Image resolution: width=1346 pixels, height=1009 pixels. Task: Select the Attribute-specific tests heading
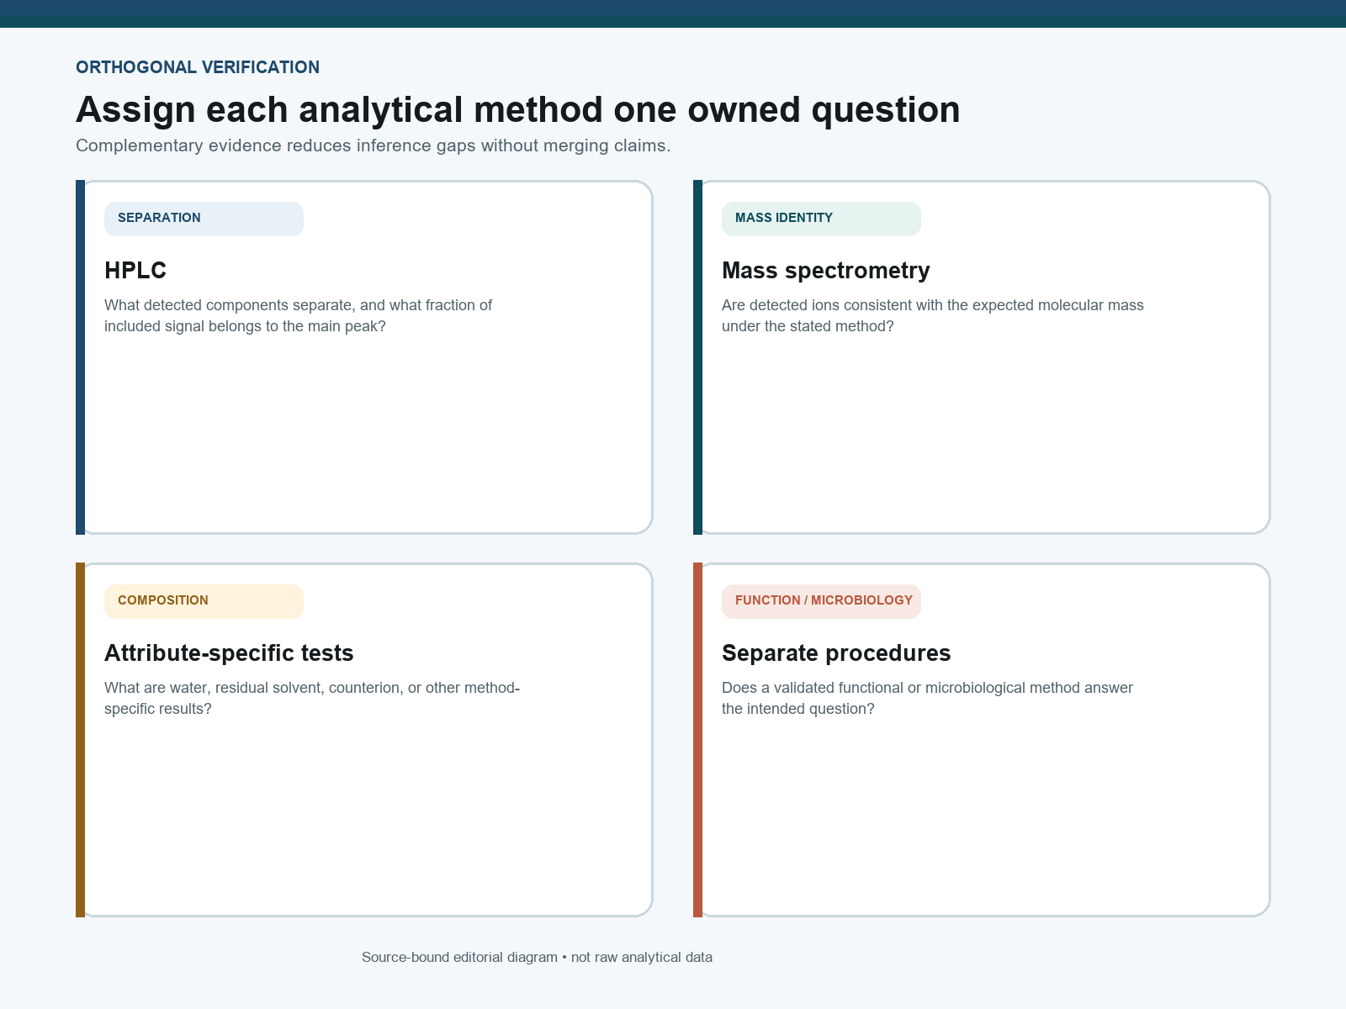coord(229,652)
